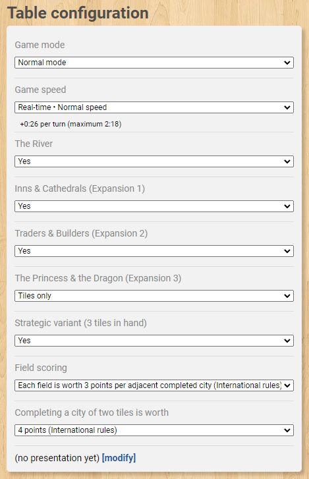This screenshot has width=309, height=479.
Task: Open the Traders & Builders expansion dropdown
Action: [154, 251]
